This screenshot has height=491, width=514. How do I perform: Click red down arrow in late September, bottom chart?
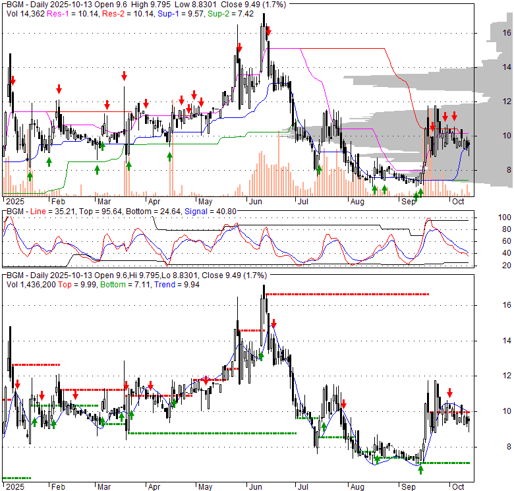click(450, 392)
